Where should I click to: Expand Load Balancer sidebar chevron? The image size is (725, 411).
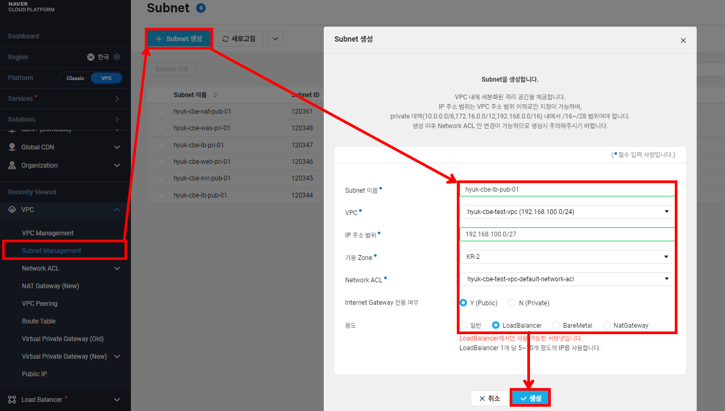coord(117,400)
